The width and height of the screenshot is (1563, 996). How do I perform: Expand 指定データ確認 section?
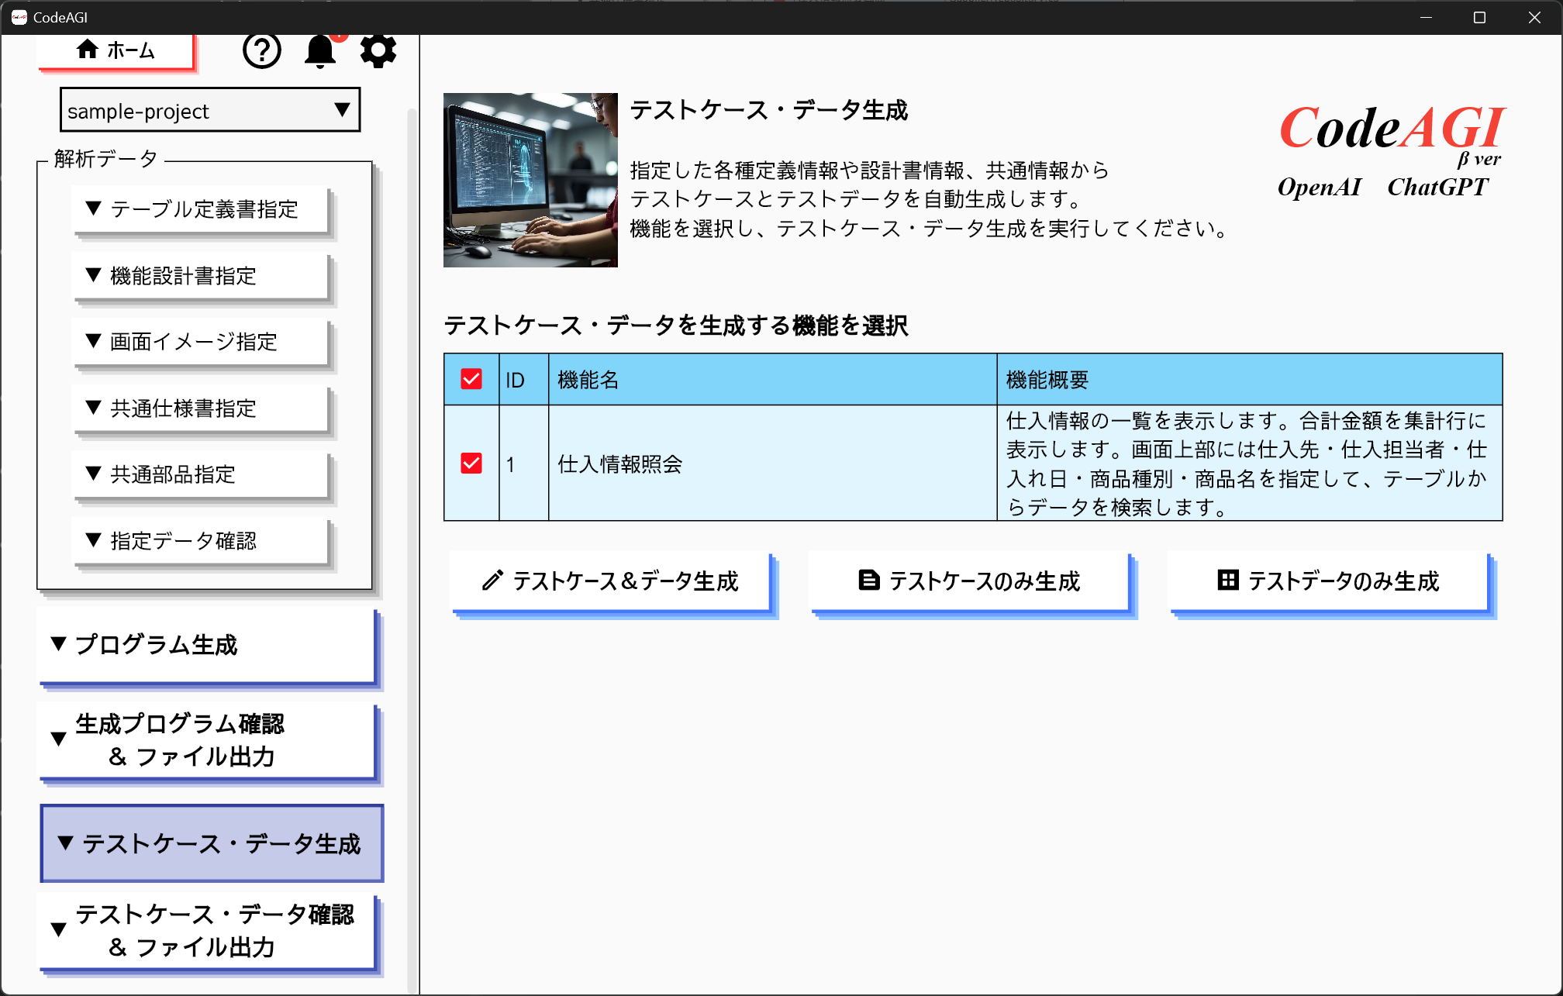pos(200,541)
